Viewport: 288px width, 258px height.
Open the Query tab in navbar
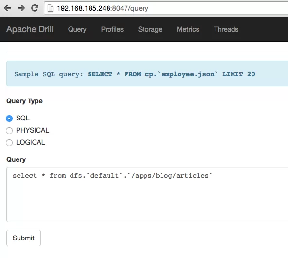pyautogui.click(x=77, y=29)
